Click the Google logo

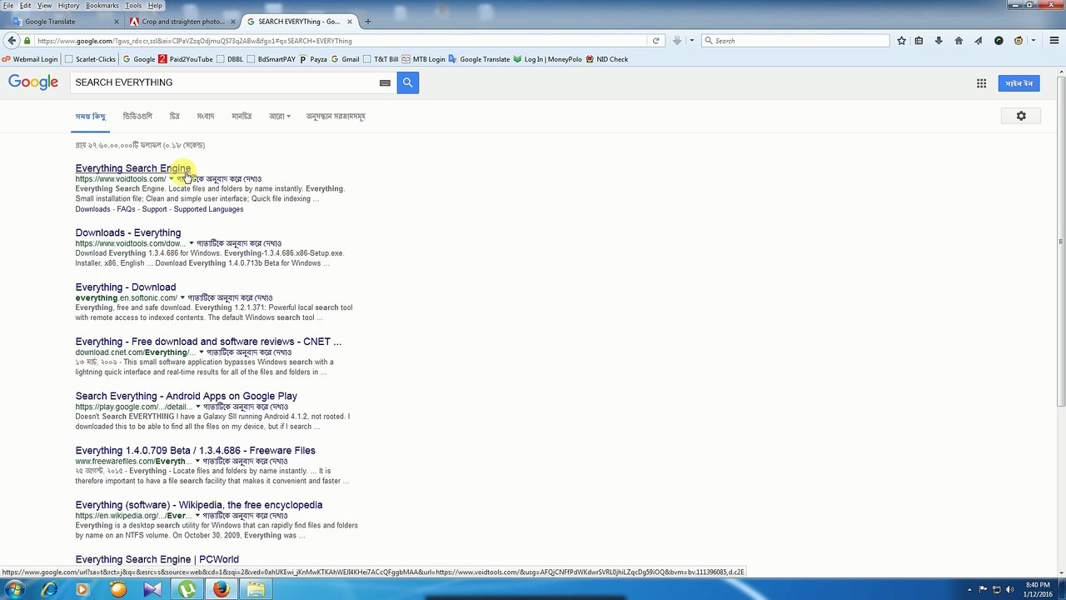33,82
